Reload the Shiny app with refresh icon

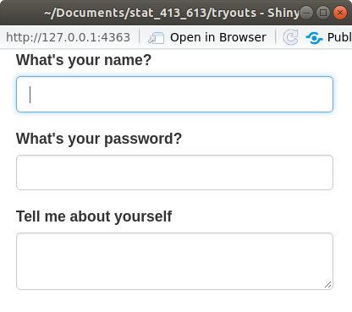tap(290, 37)
